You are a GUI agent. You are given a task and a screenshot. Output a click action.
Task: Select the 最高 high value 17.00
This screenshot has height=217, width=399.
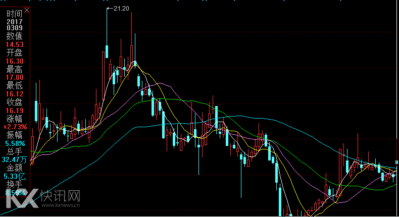(15, 77)
